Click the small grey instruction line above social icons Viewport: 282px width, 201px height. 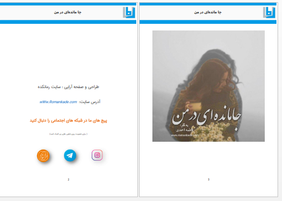pyautogui.click(x=68, y=134)
